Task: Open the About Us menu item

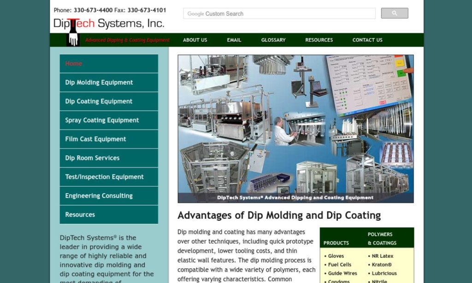Action: click(195, 40)
